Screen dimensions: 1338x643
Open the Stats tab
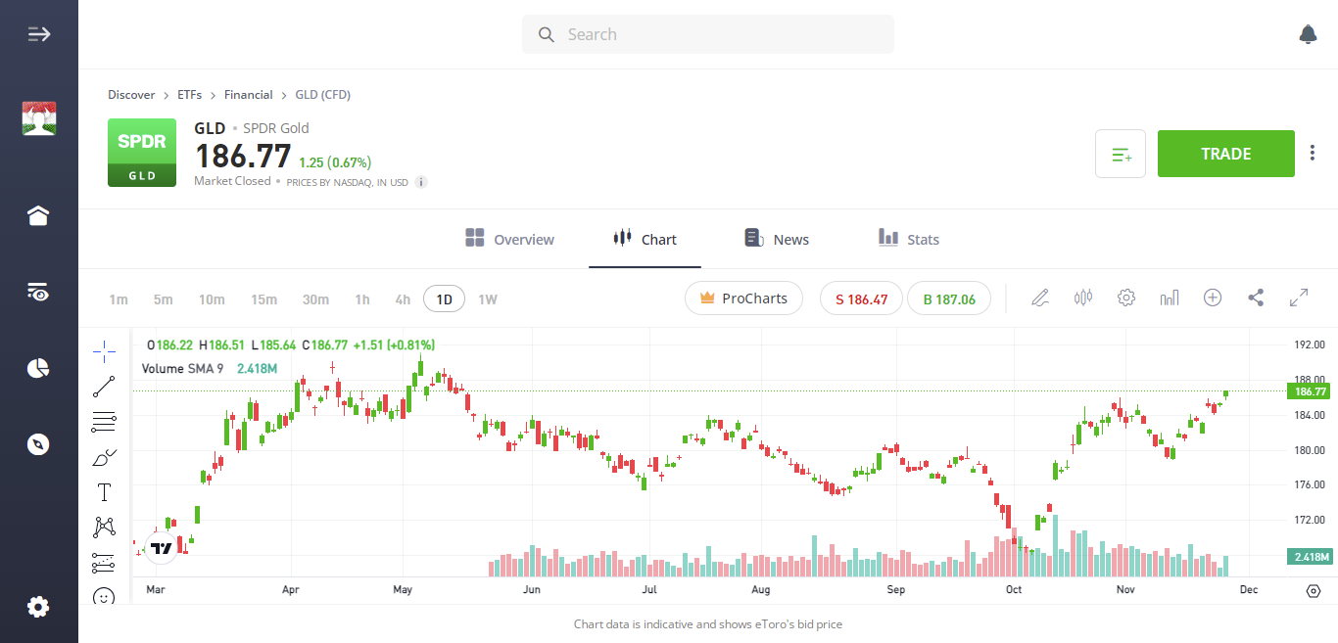908,238
